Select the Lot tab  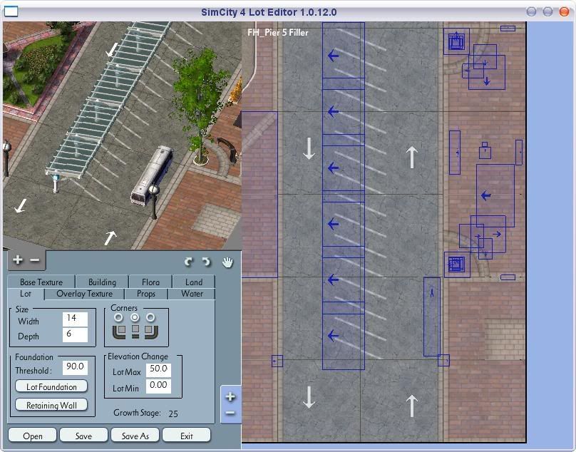tap(26, 294)
